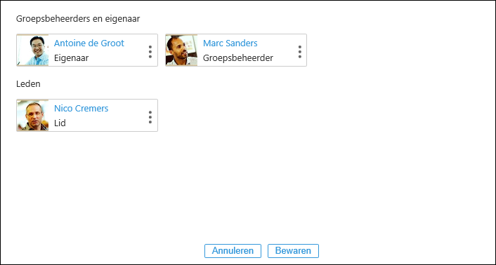Click the Eigenaar role label
Screen dimensions: 496x265
[x=72, y=58]
